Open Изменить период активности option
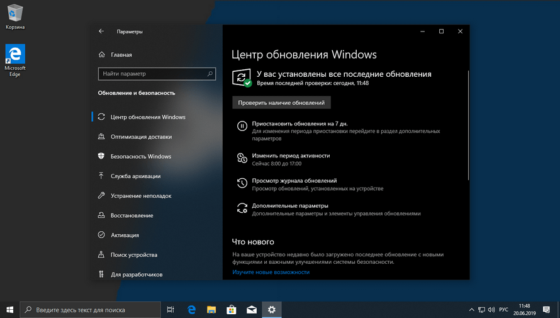 click(x=291, y=156)
